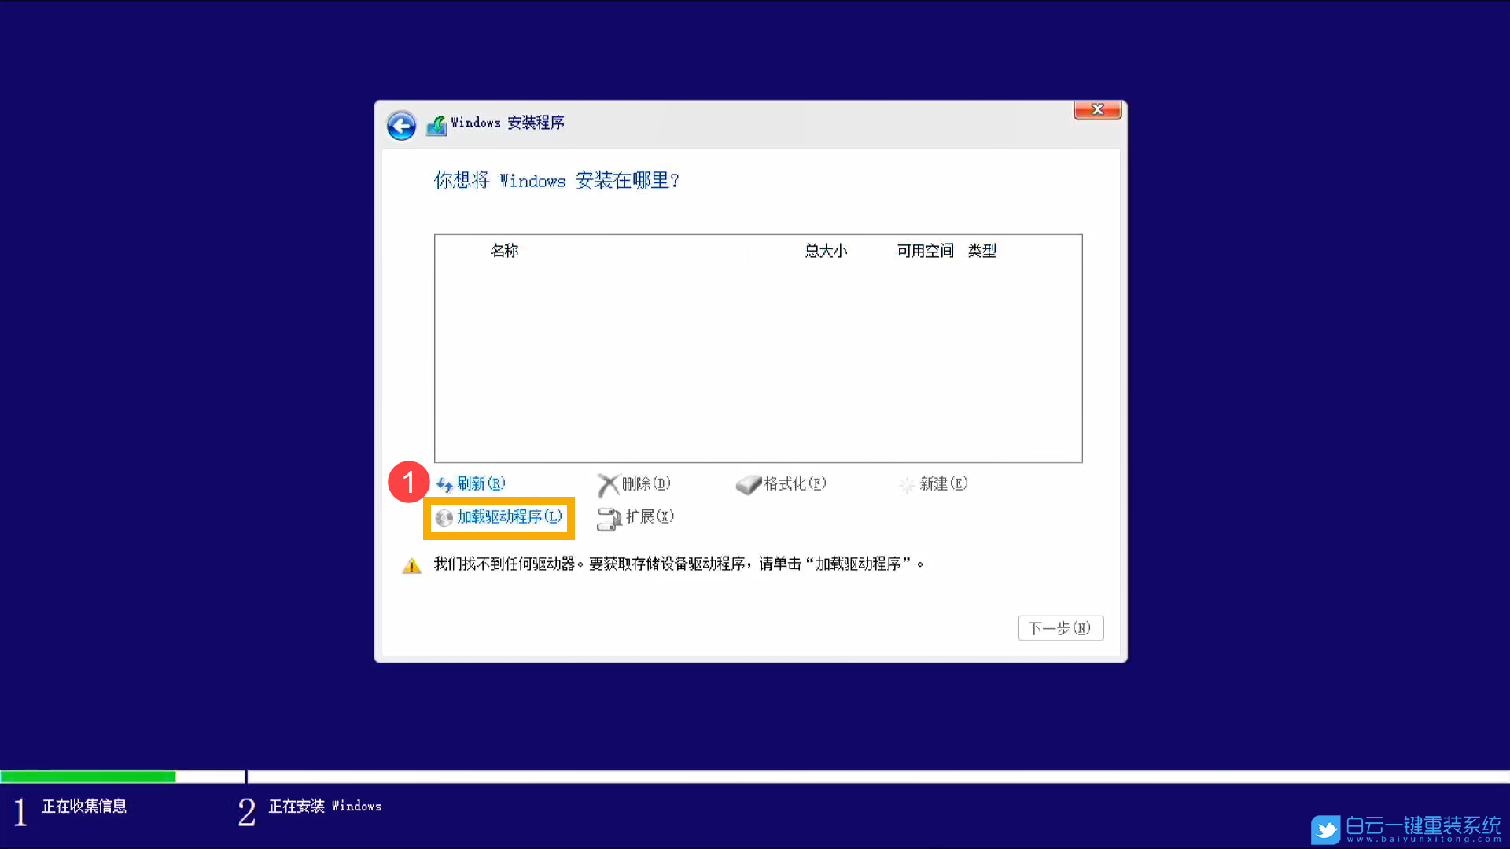Click the baiyunxitong Twitter-bird logo
The image size is (1510, 849).
click(x=1325, y=829)
